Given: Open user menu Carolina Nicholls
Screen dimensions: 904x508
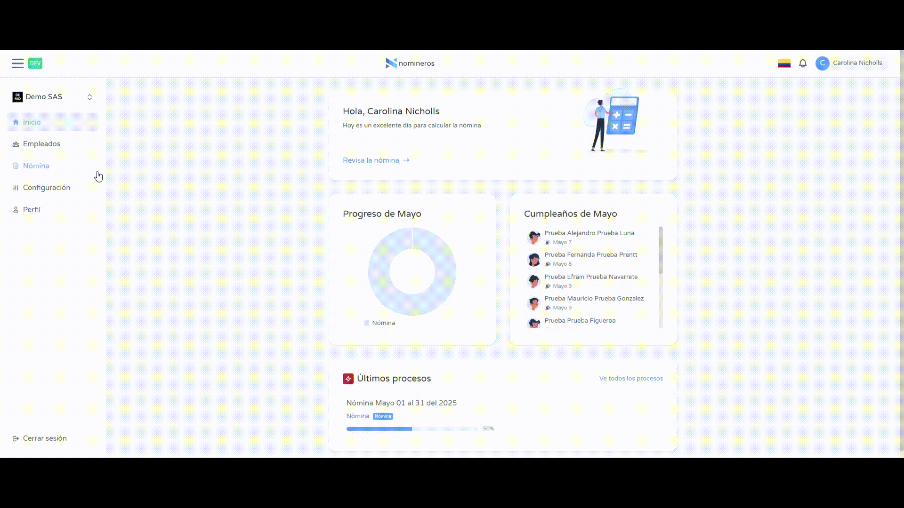Looking at the screenshot, I should (857, 63).
